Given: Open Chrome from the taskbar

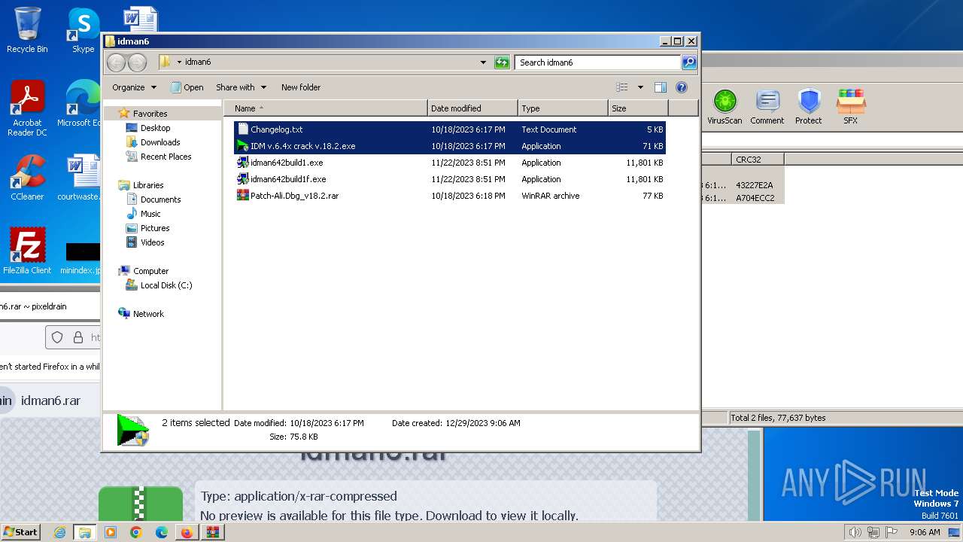Looking at the screenshot, I should click(135, 532).
